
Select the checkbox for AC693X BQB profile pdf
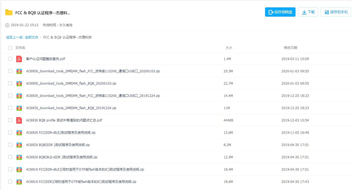10,120
